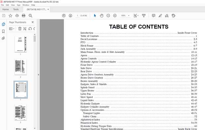The width and height of the screenshot is (205, 130).
Task: Select the Hand pan tool
Action: coord(102,16)
